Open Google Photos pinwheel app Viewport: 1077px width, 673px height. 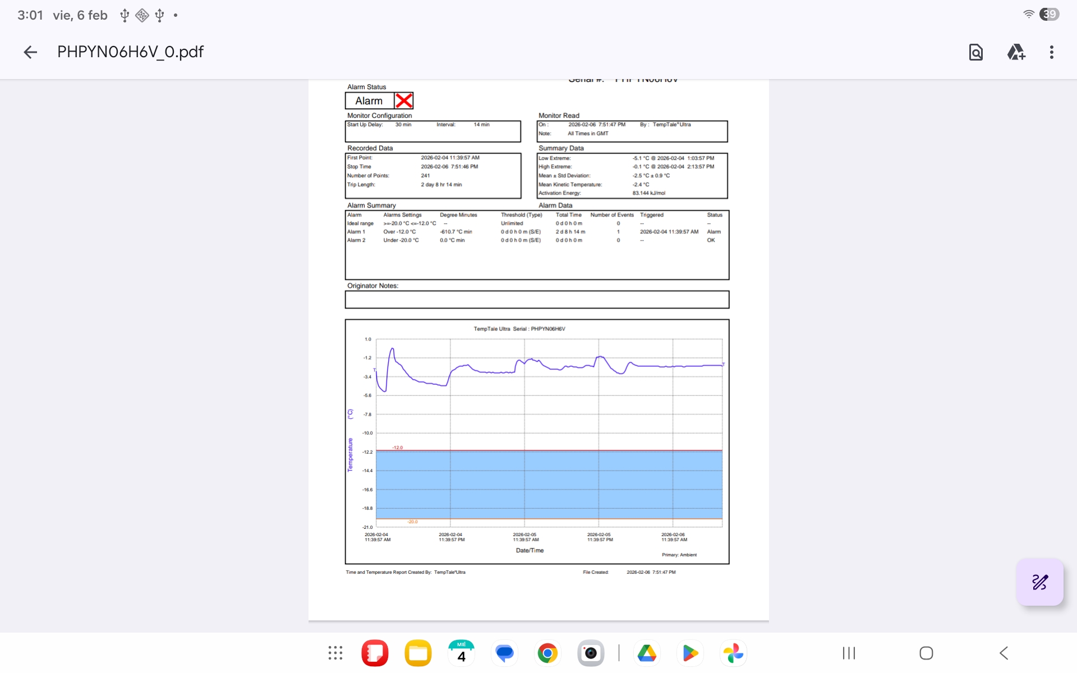733,653
